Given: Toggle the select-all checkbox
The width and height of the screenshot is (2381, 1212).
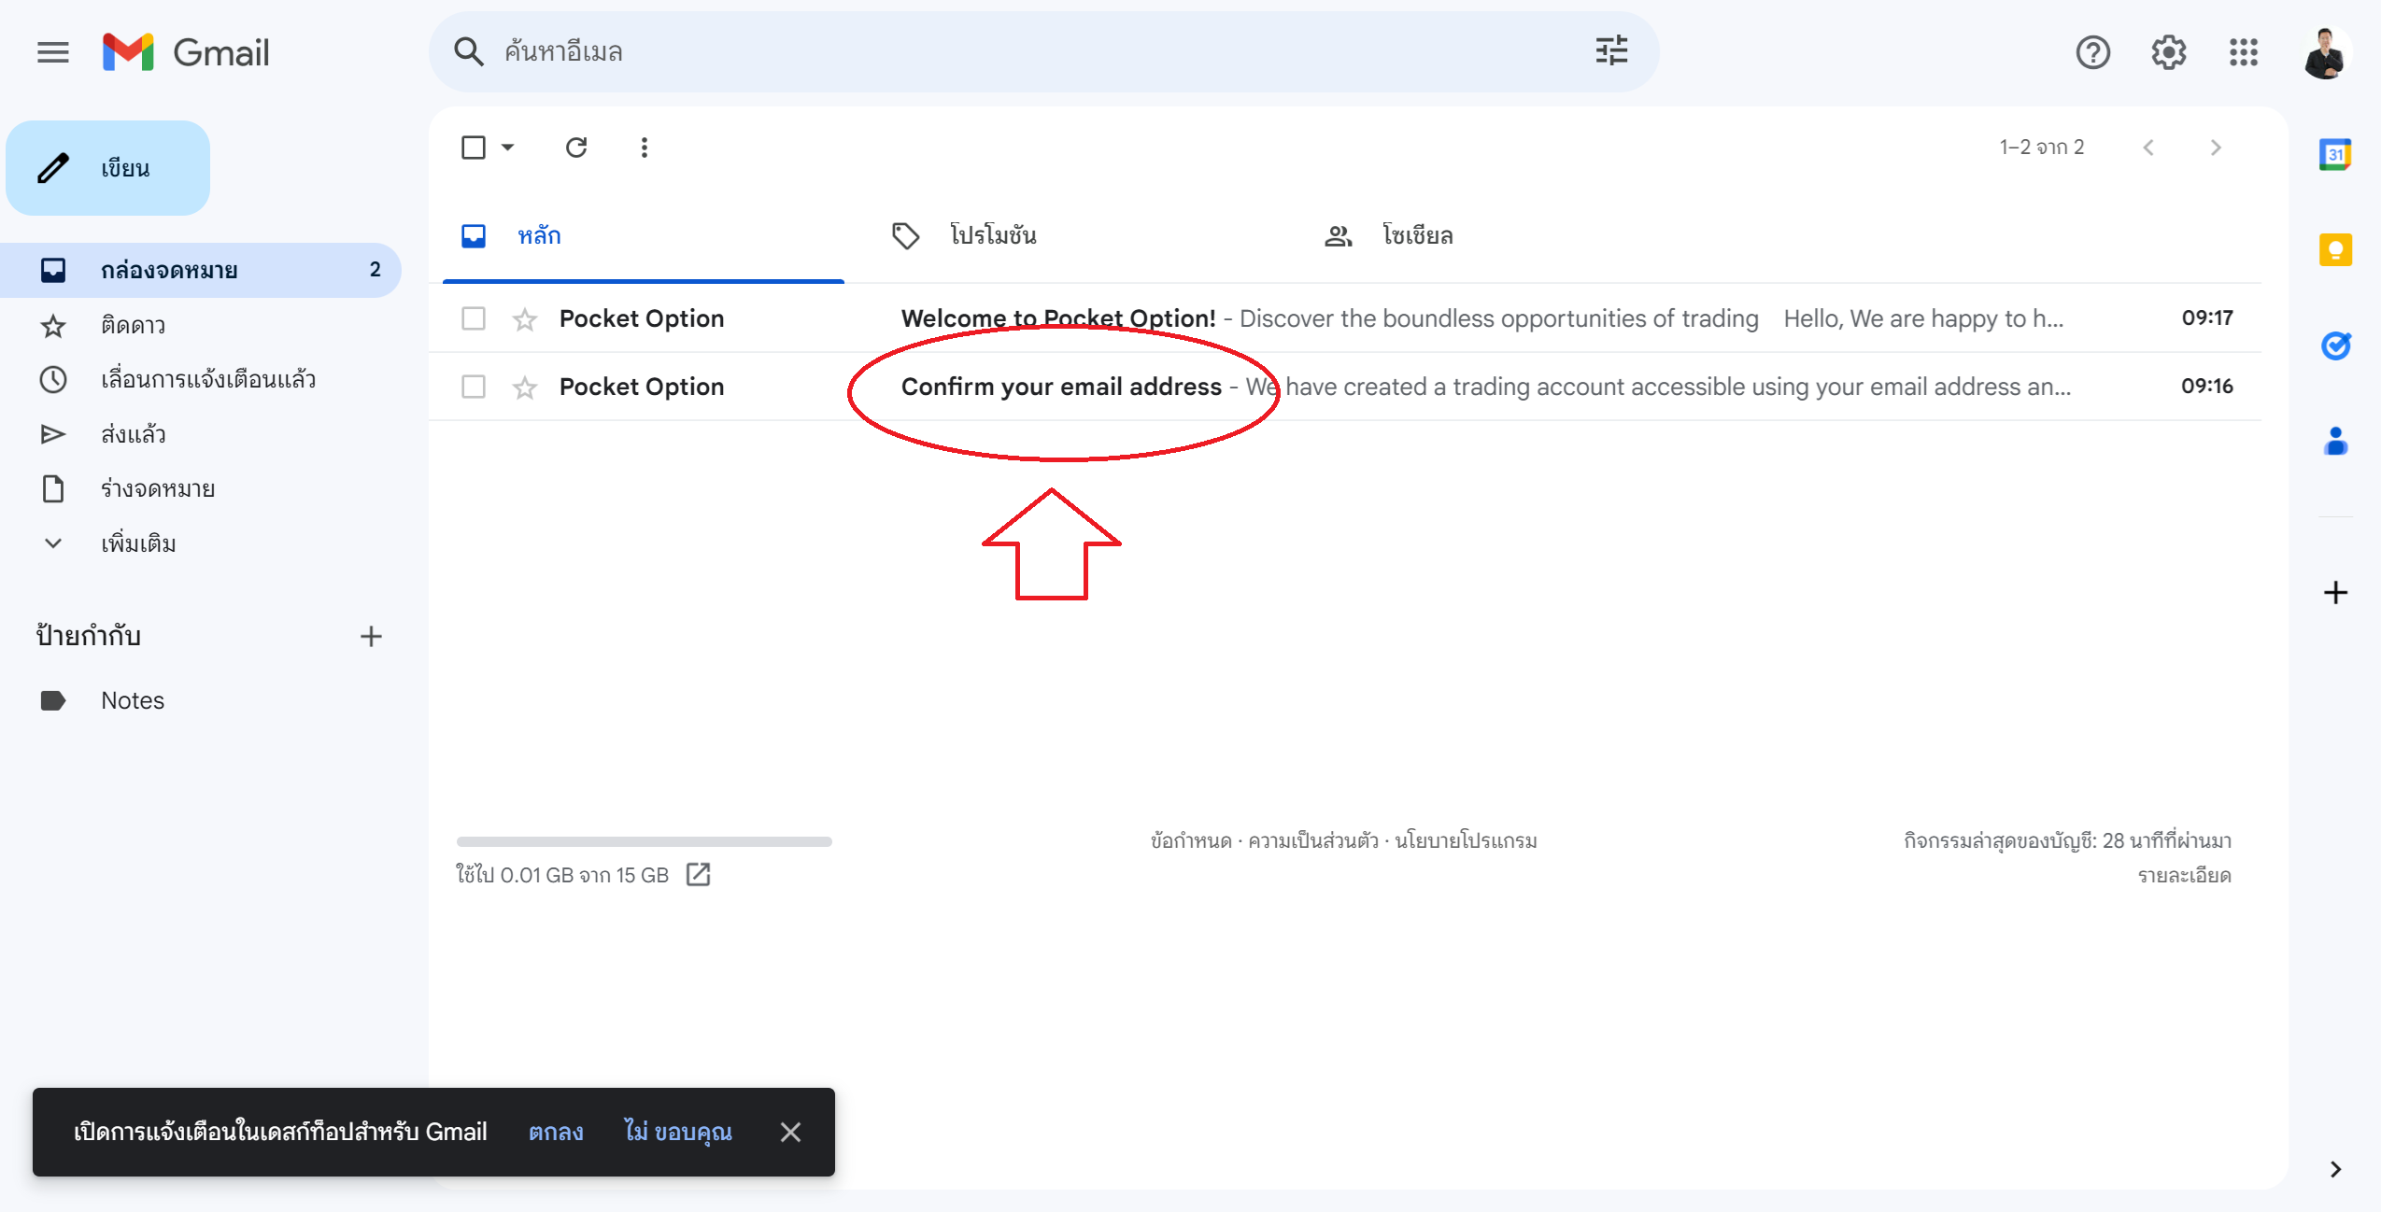Looking at the screenshot, I should click(x=474, y=148).
